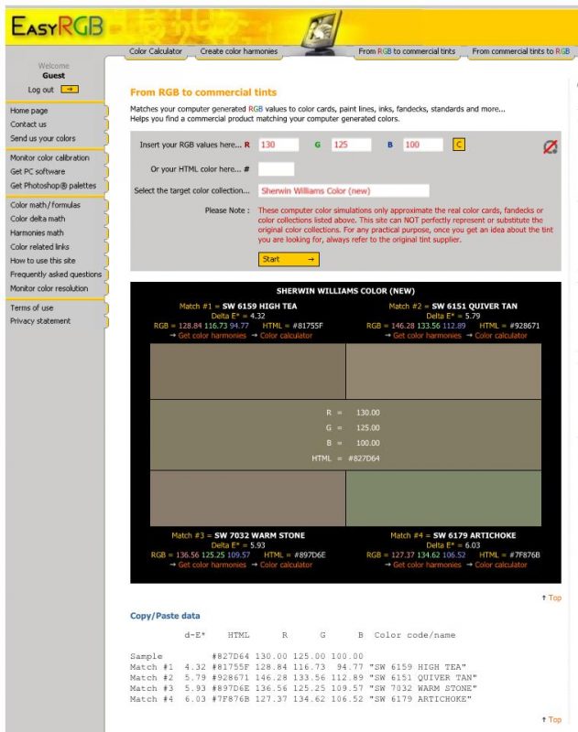Click the SW 6159 High Tea color swatch
This screenshot has height=732, width=578.
(x=247, y=371)
